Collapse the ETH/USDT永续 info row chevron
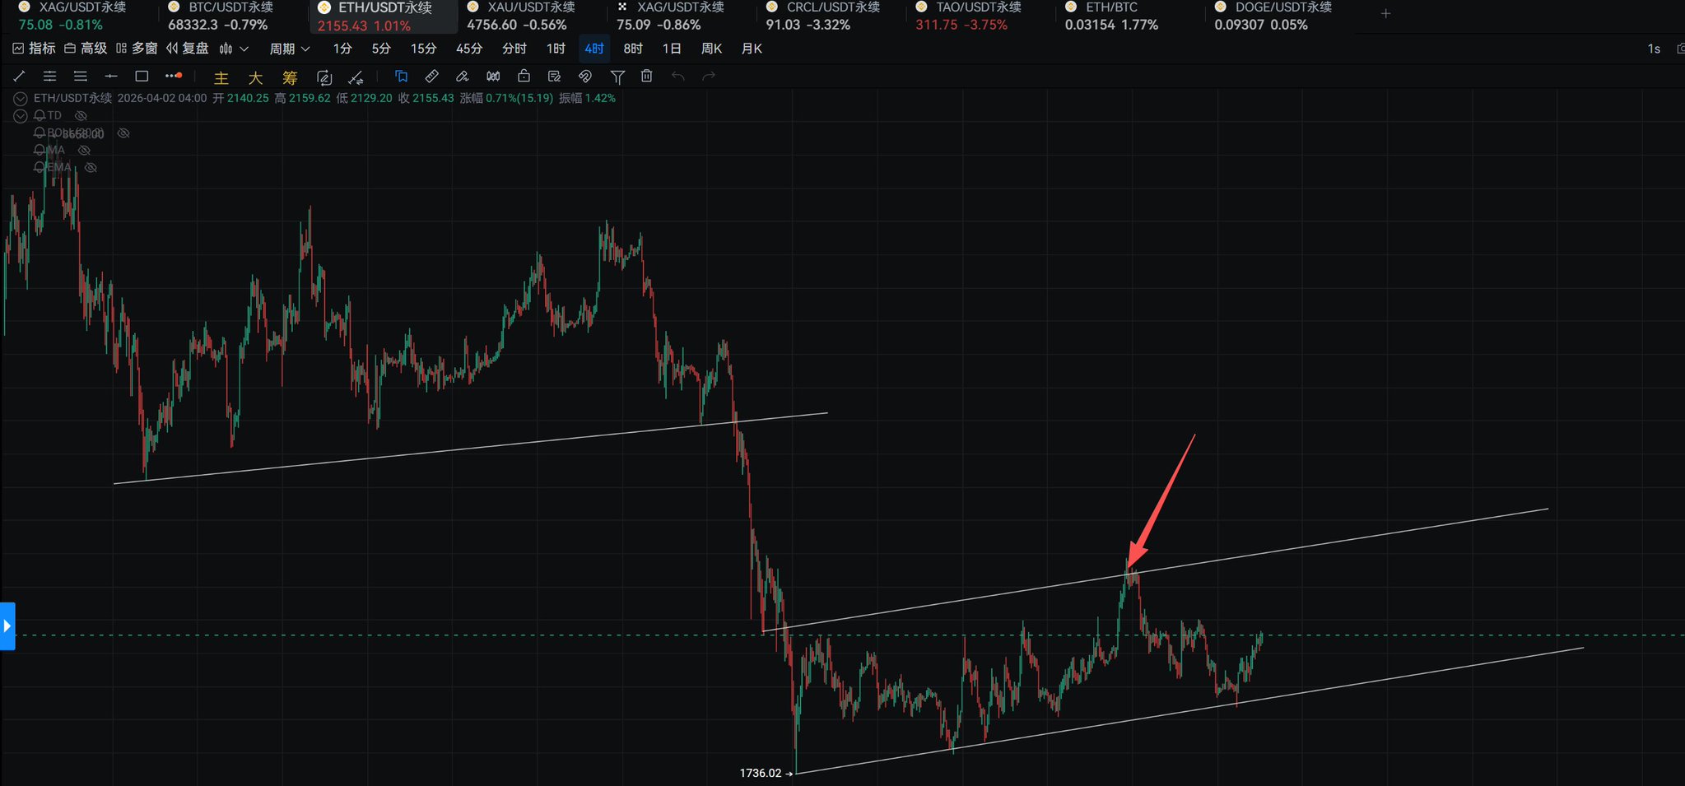Image resolution: width=1685 pixels, height=786 pixels. click(21, 99)
